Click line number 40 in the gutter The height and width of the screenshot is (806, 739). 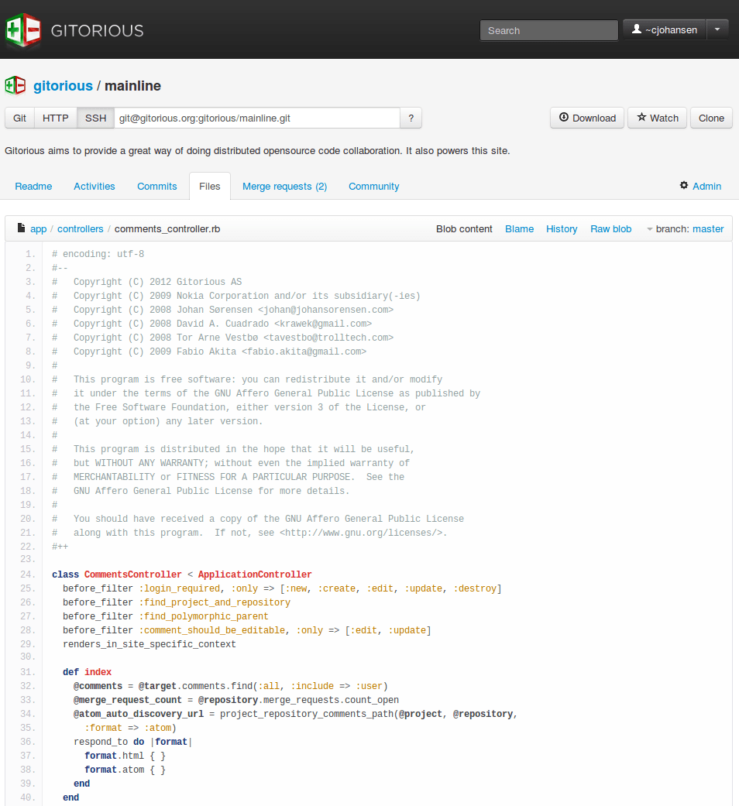click(28, 797)
